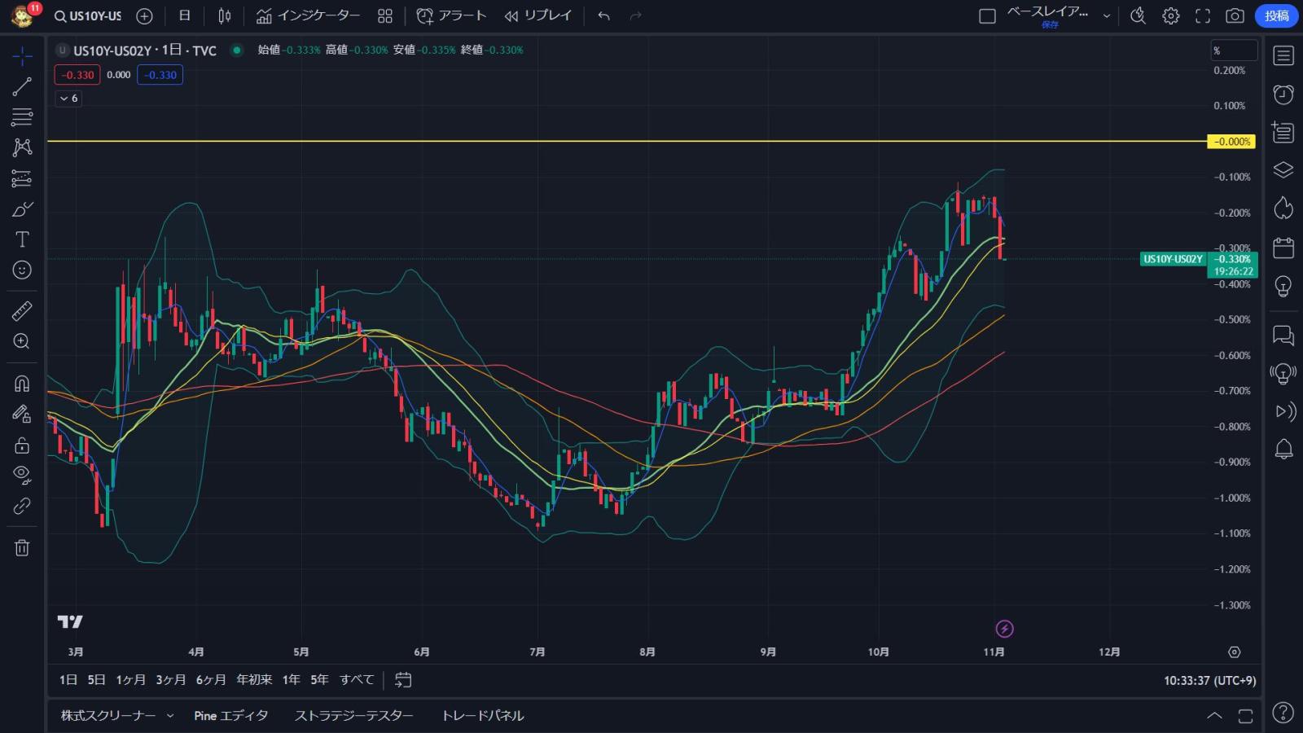Open quick search magnifier icon
The width and height of the screenshot is (1303, 733).
click(x=1138, y=15)
